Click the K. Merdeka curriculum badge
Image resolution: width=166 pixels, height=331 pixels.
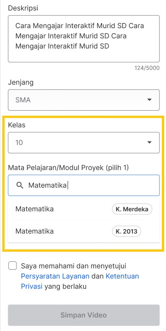pos(132,209)
